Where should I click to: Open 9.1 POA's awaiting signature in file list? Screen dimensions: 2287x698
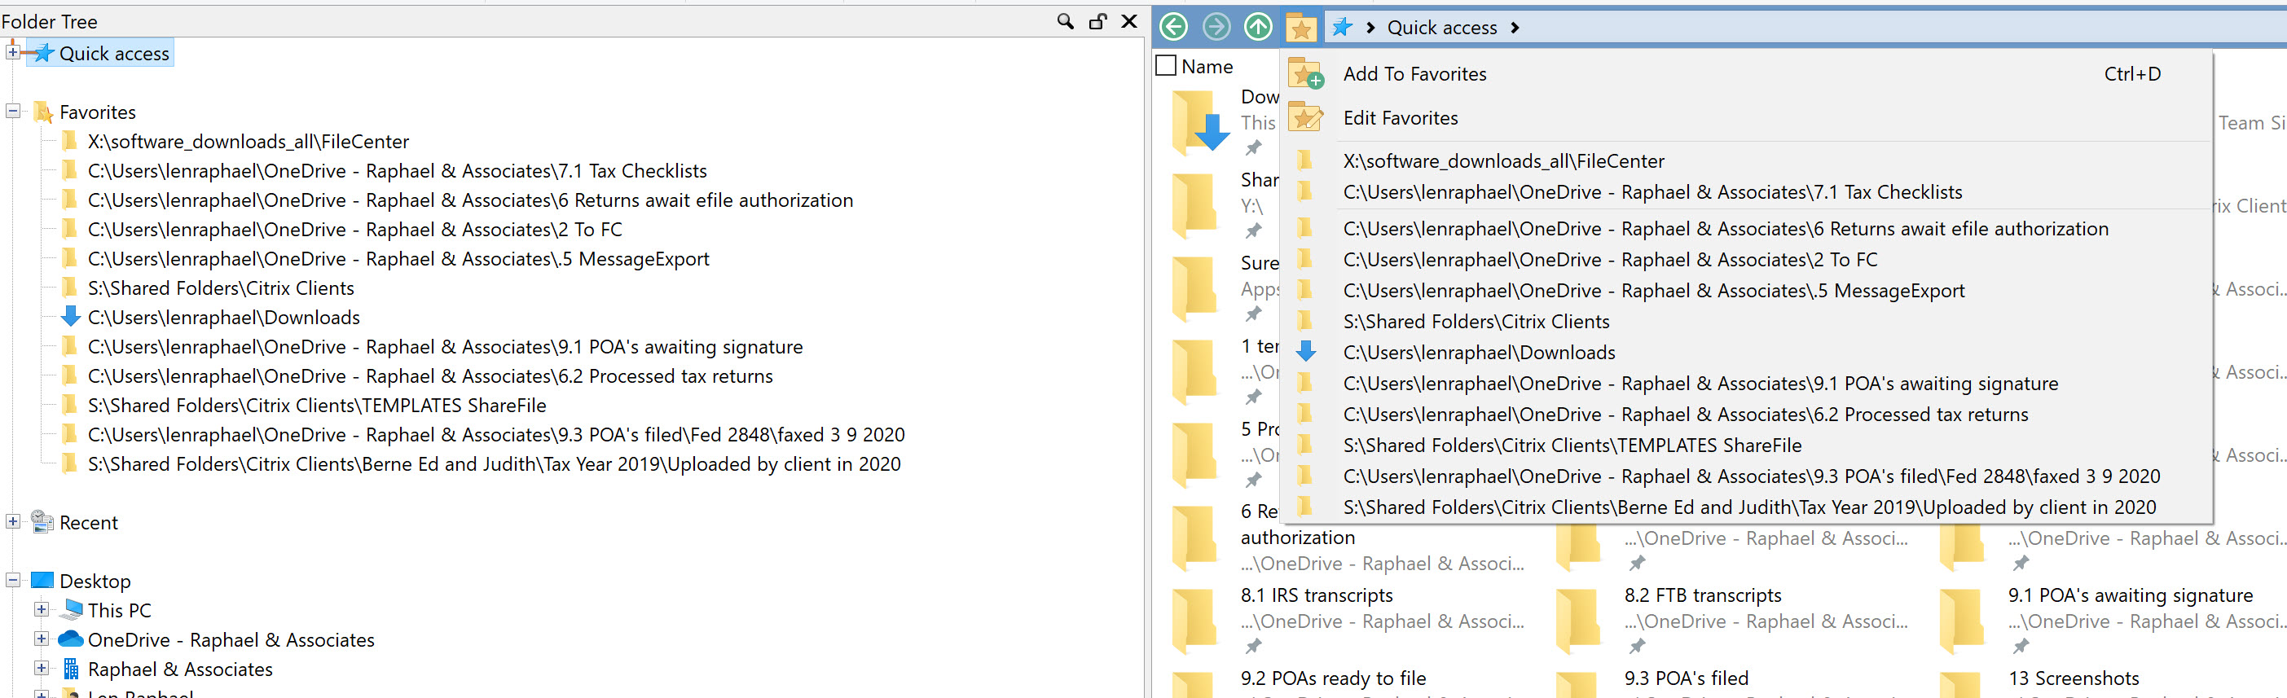pos(2130,595)
